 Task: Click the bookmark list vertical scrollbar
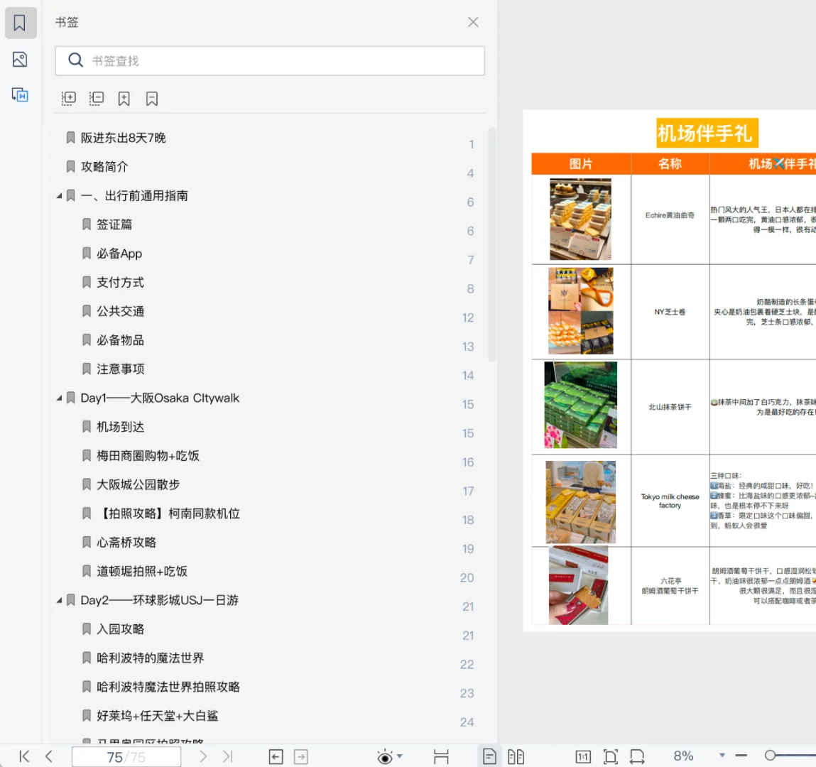491,244
